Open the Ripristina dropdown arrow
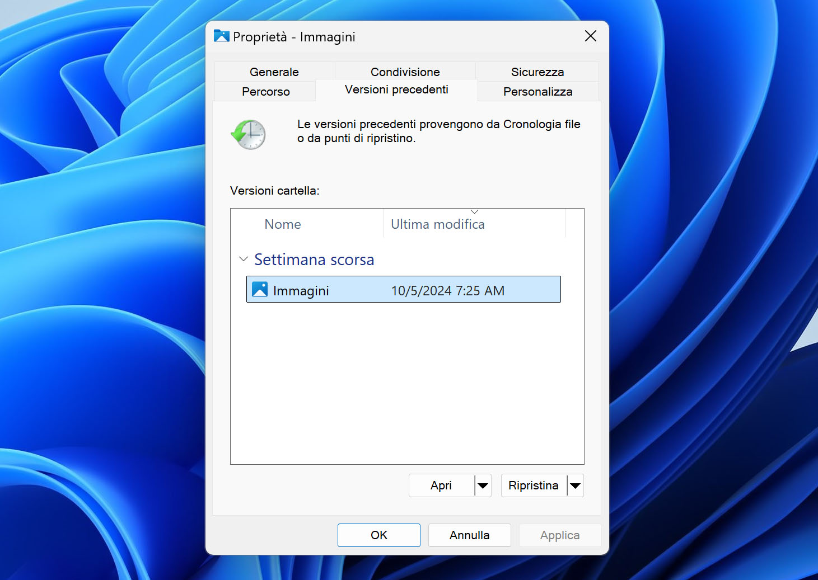This screenshot has height=580, width=818. point(575,485)
